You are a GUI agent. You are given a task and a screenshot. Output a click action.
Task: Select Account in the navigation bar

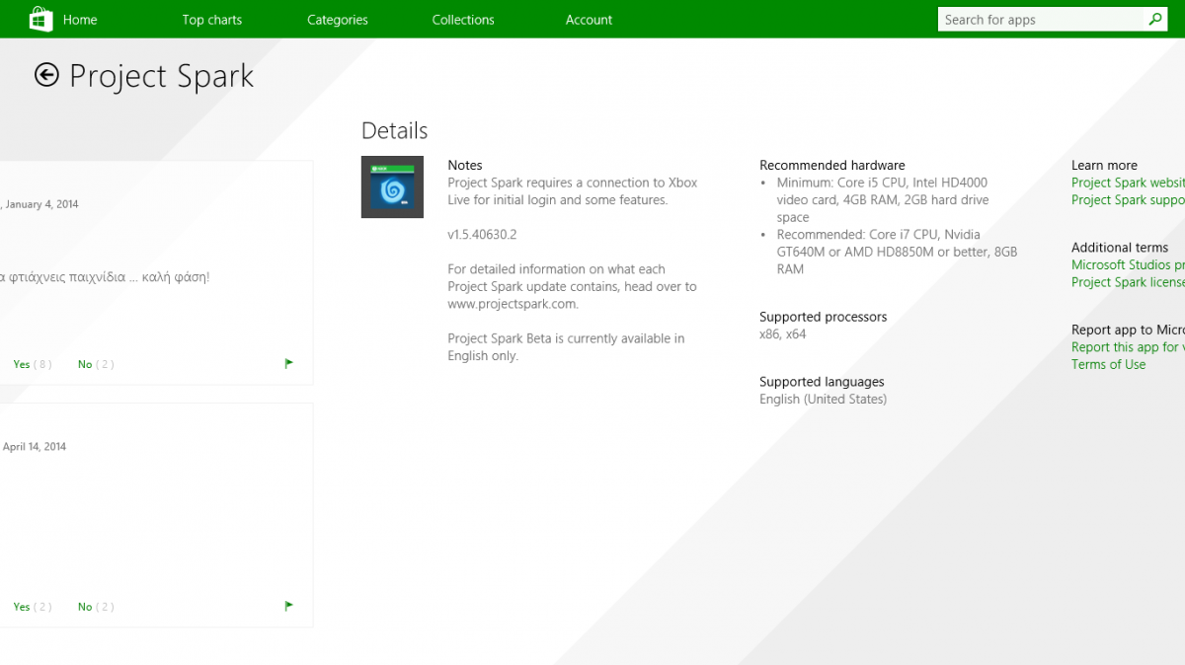590,20
